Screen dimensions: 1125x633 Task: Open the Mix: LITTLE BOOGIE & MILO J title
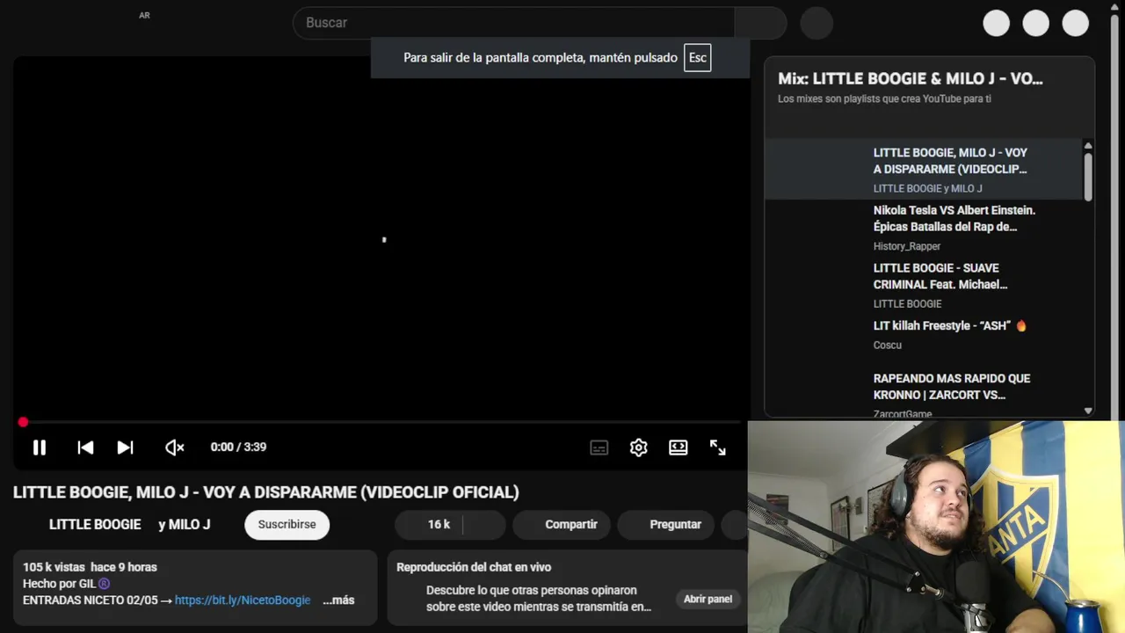coord(911,79)
